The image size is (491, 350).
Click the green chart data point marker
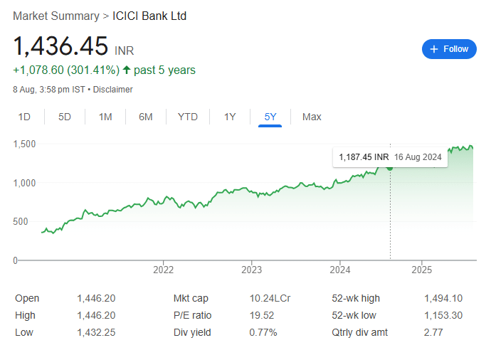tap(390, 168)
